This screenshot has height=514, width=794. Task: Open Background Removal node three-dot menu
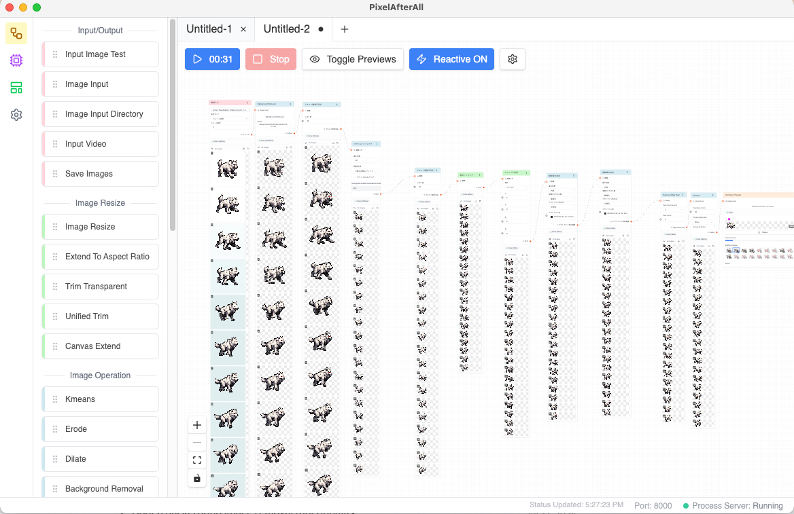[x=290, y=104]
